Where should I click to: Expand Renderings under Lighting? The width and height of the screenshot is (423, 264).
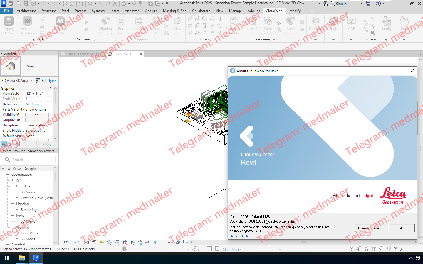point(17,209)
